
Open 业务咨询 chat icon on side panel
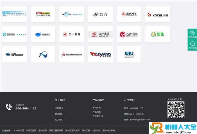pyautogui.click(x=192, y=34)
